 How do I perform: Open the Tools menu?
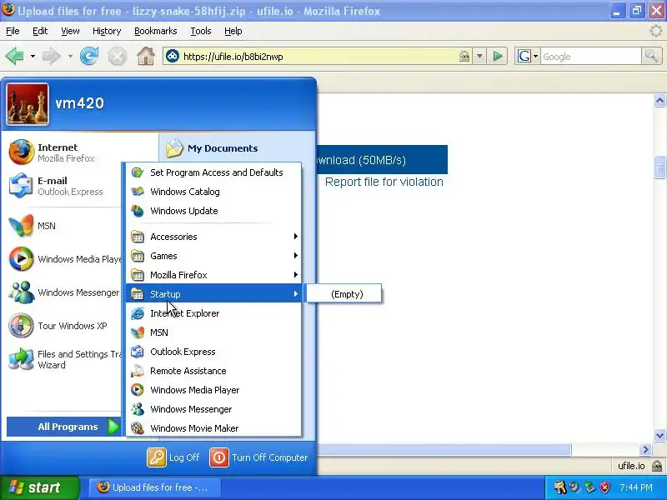point(201,31)
